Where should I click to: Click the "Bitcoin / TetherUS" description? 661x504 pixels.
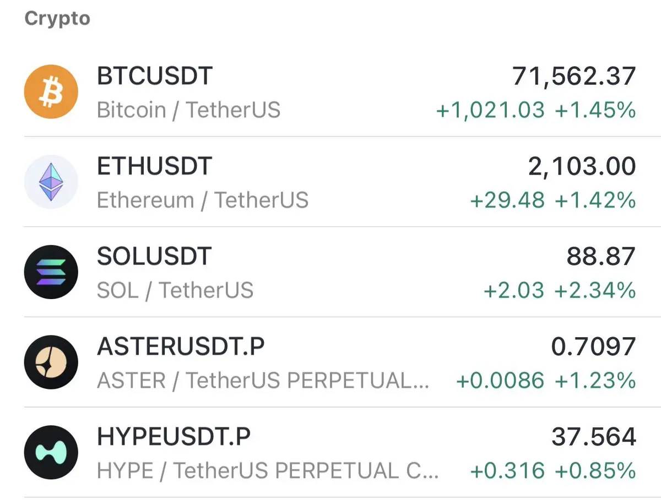tap(188, 110)
